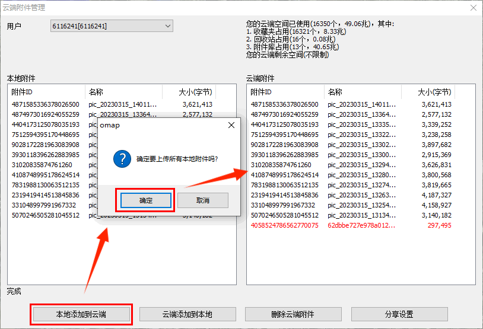Viewport: 483px width, 329px height.
Task: Open the 用户 dropdown list
Action: (167, 25)
